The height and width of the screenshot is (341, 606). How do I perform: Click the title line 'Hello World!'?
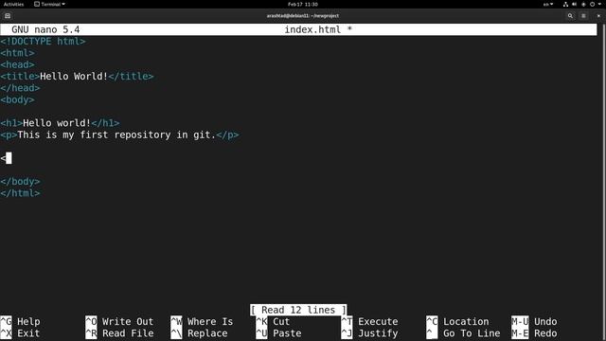77,76
